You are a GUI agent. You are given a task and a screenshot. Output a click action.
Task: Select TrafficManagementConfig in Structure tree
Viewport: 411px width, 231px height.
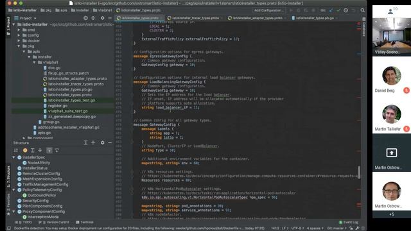(43, 184)
